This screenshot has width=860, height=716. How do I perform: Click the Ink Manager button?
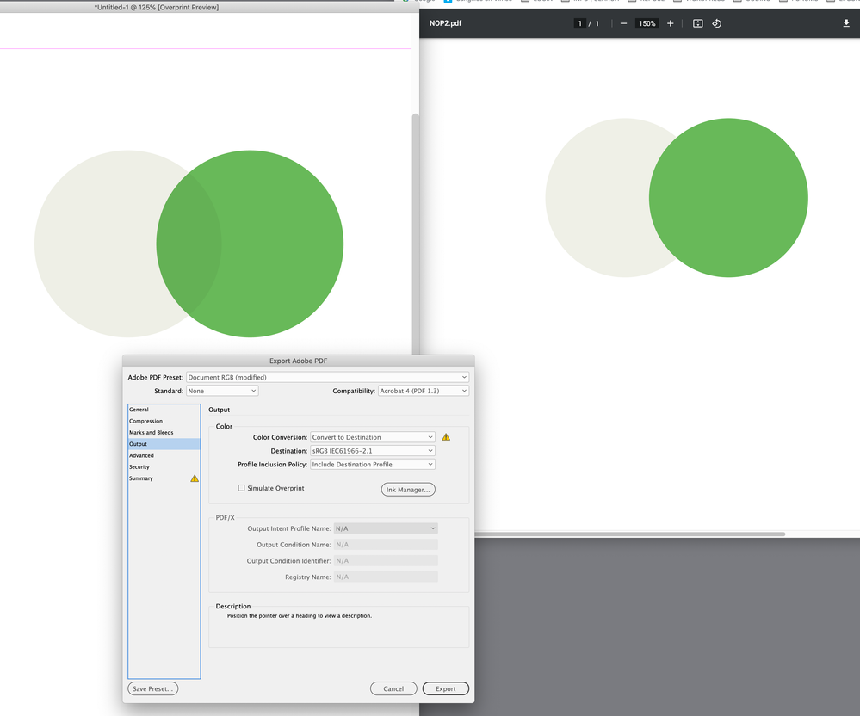[x=408, y=490]
